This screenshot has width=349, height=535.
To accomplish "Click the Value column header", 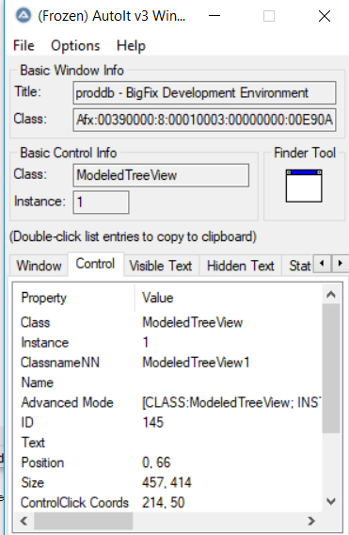I will (x=228, y=298).
